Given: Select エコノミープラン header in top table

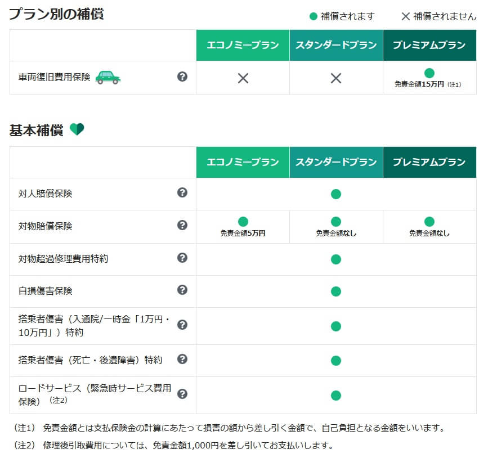Looking at the screenshot, I should click(243, 45).
